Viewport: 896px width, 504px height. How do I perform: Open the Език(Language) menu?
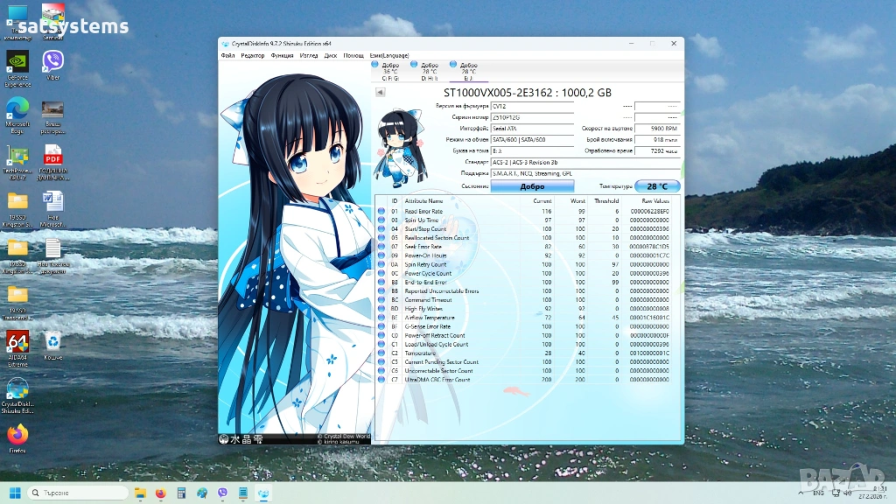(x=388, y=55)
